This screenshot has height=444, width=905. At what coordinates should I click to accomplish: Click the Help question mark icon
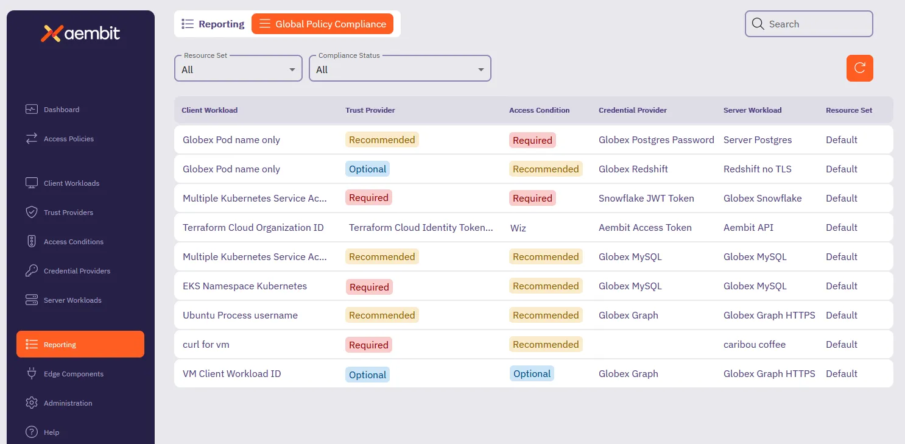click(x=32, y=432)
